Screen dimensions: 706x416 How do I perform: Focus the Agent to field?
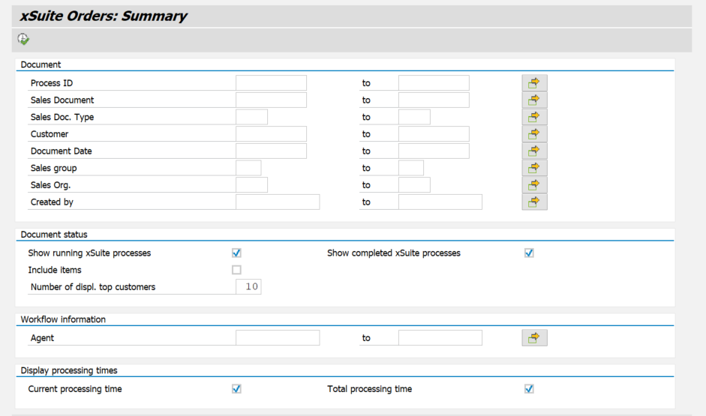coord(440,338)
